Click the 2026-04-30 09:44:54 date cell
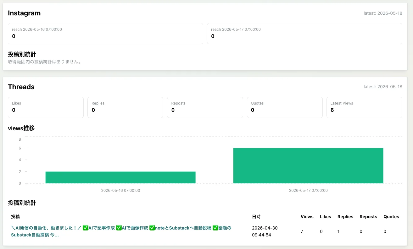The height and width of the screenshot is (249, 413). click(x=265, y=231)
